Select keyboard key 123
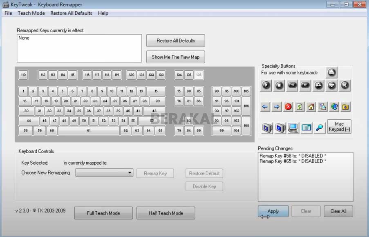This screenshot has width=369, height=237. [161, 75]
